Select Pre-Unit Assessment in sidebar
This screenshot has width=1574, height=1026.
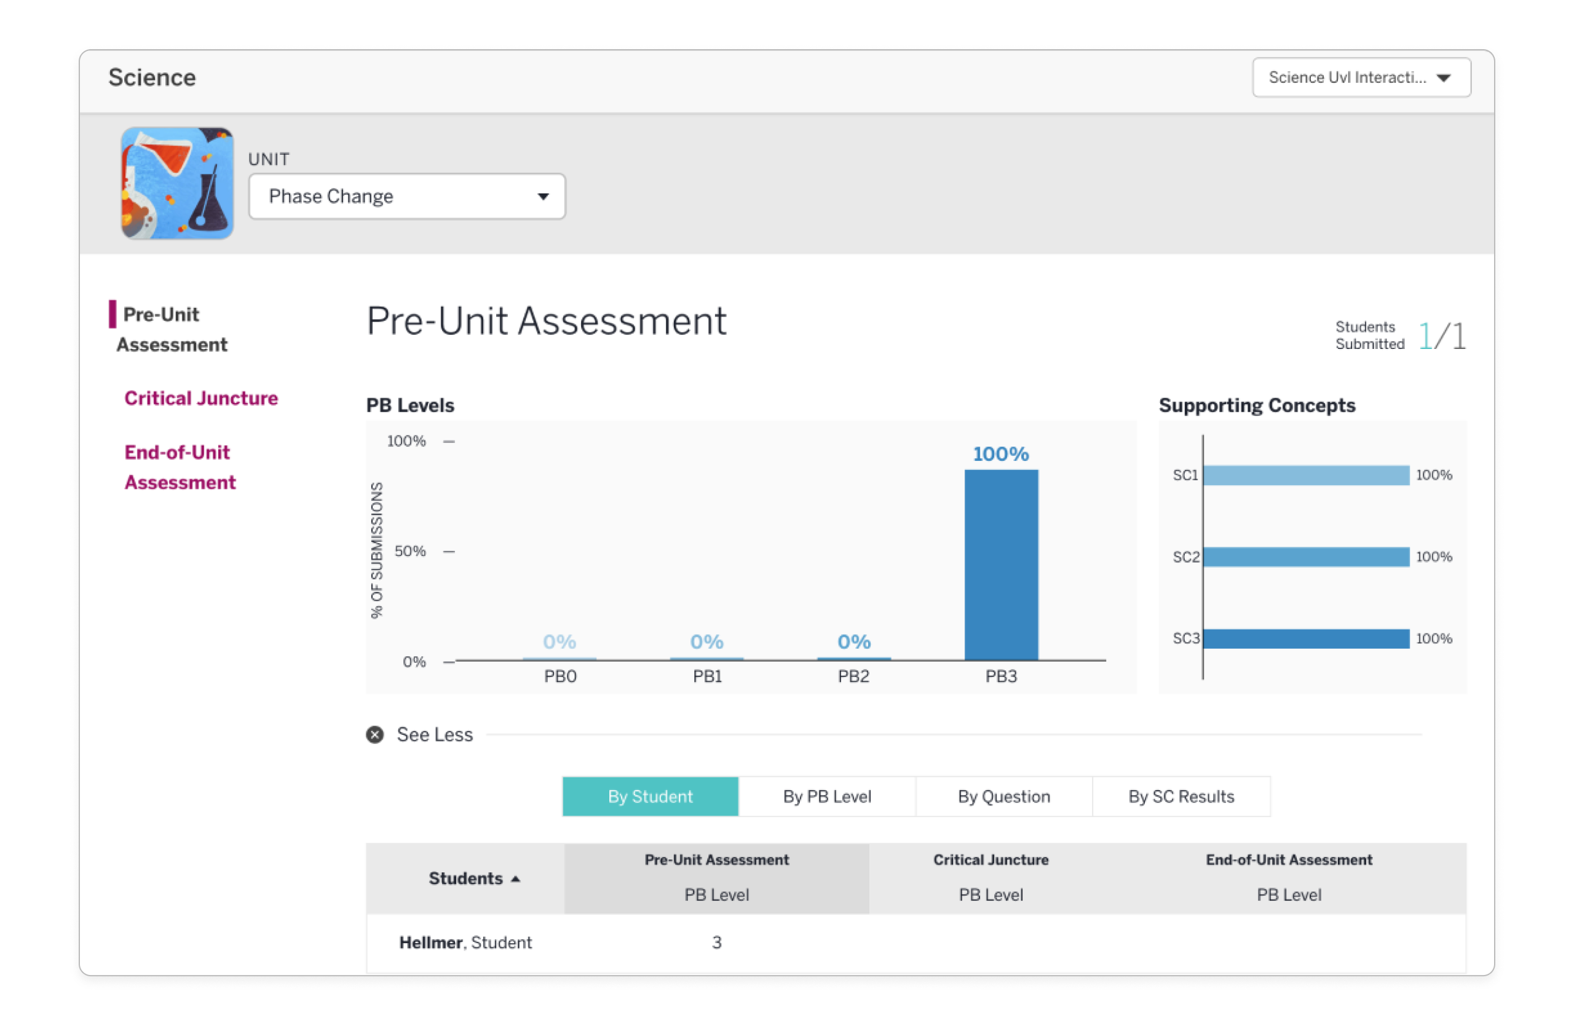pyautogui.click(x=172, y=329)
